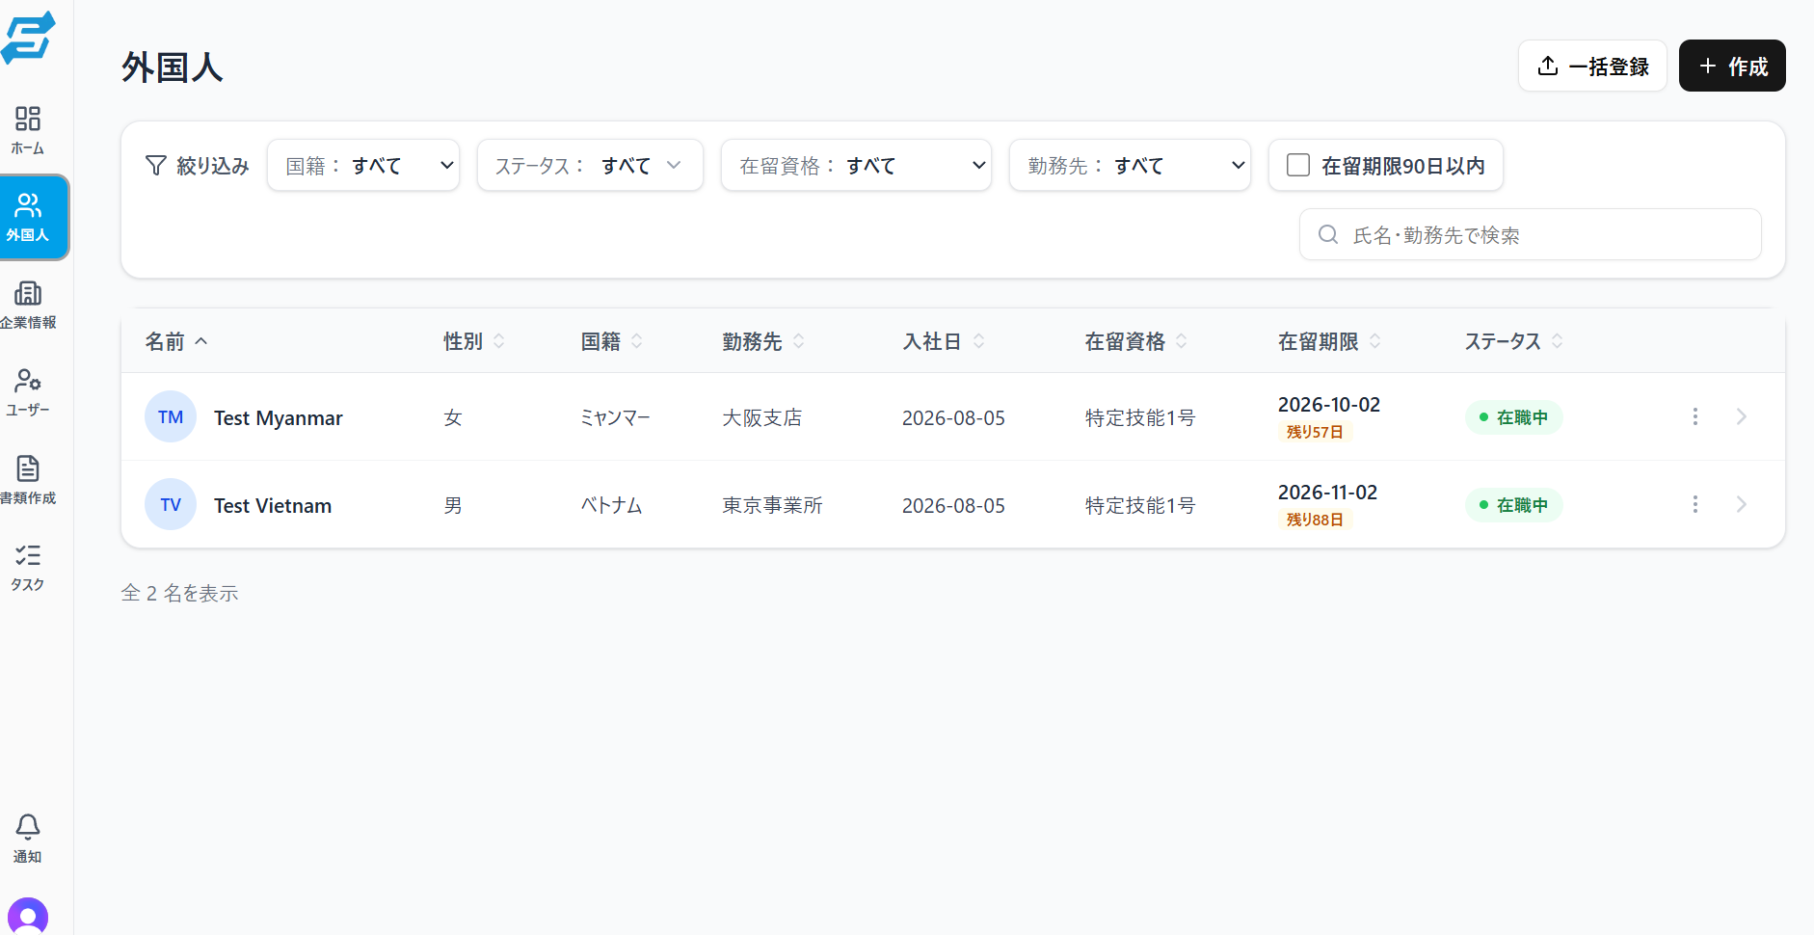Sort the table by 性別 column
Screen dimensions: 1814x935
point(474,341)
